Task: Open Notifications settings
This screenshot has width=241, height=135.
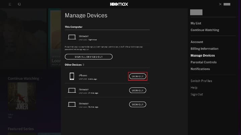Action: [x=200, y=69]
